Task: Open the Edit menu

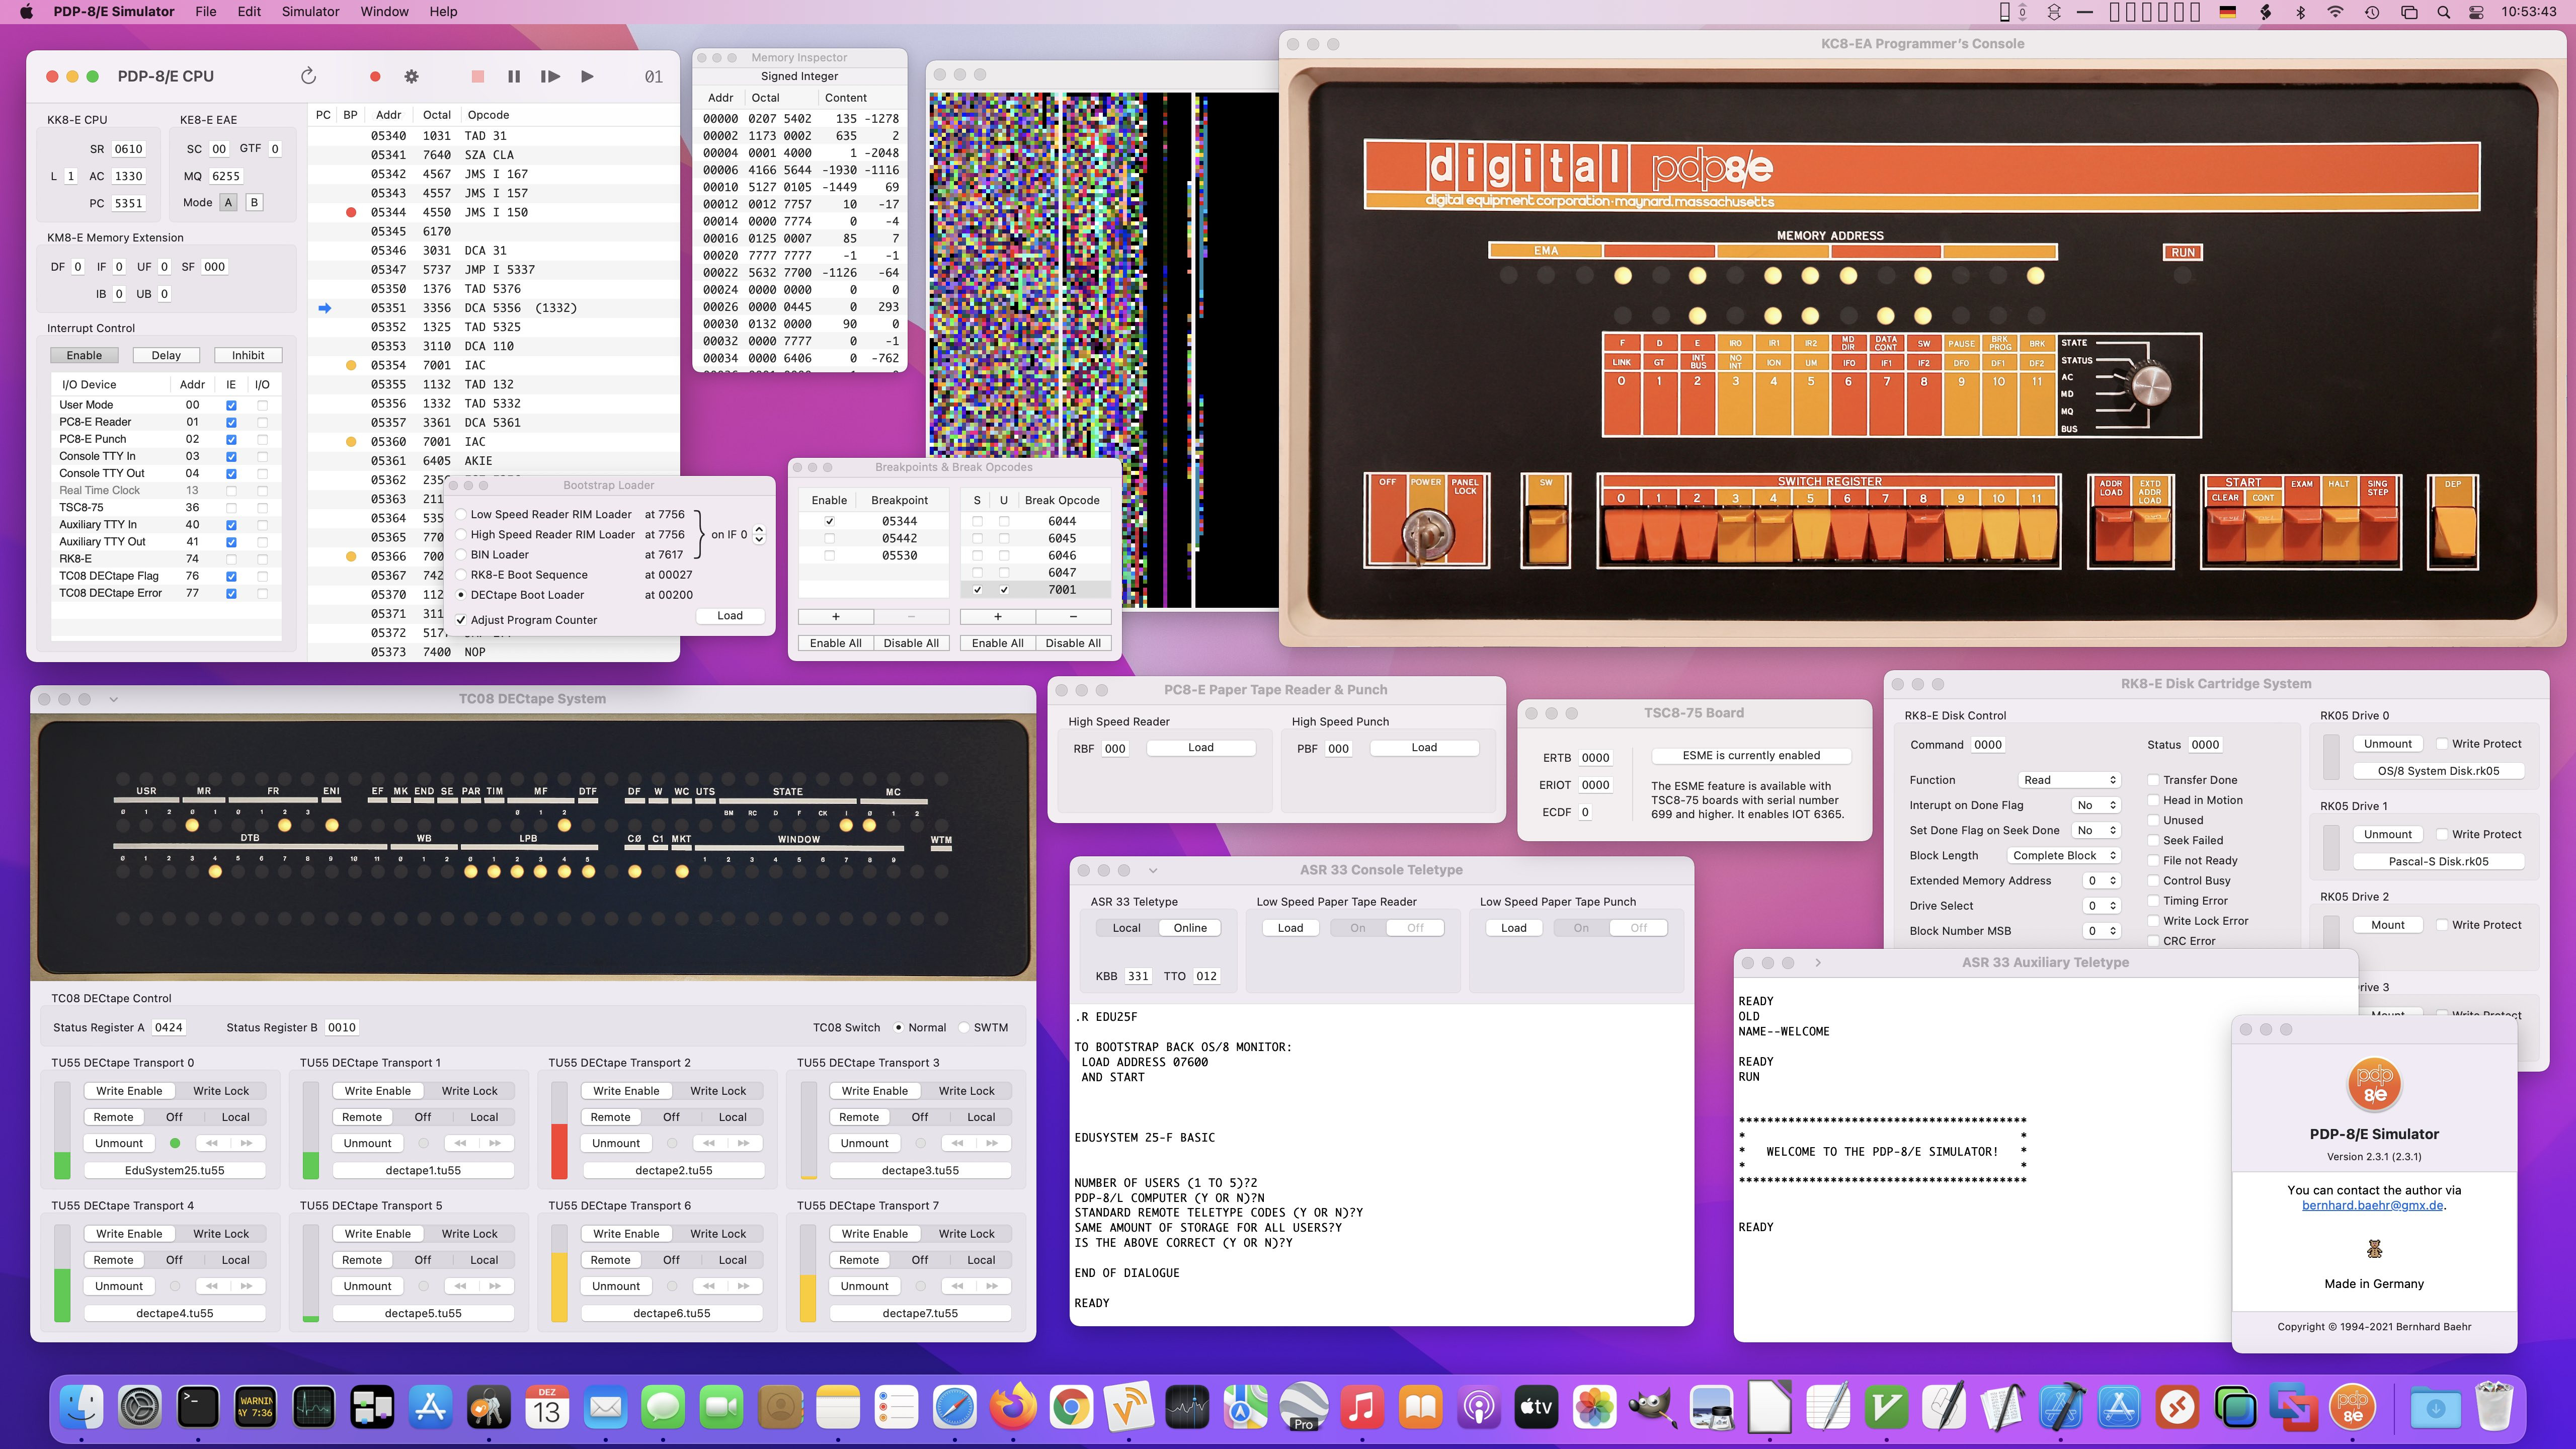Action: tap(249, 12)
